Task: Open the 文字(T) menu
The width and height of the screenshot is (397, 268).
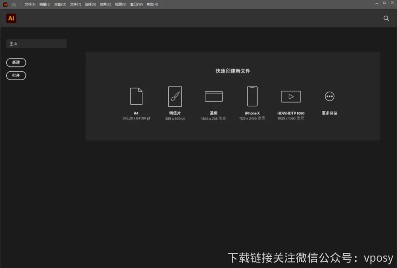Action: (76, 4)
